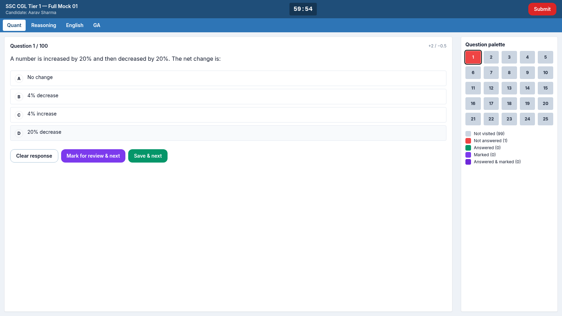Switch to the Quant section tab

(x=14, y=25)
